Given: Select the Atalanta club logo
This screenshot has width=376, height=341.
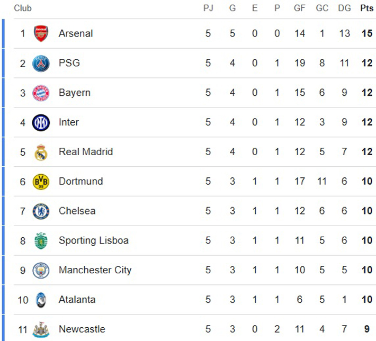Looking at the screenshot, I should (41, 300).
